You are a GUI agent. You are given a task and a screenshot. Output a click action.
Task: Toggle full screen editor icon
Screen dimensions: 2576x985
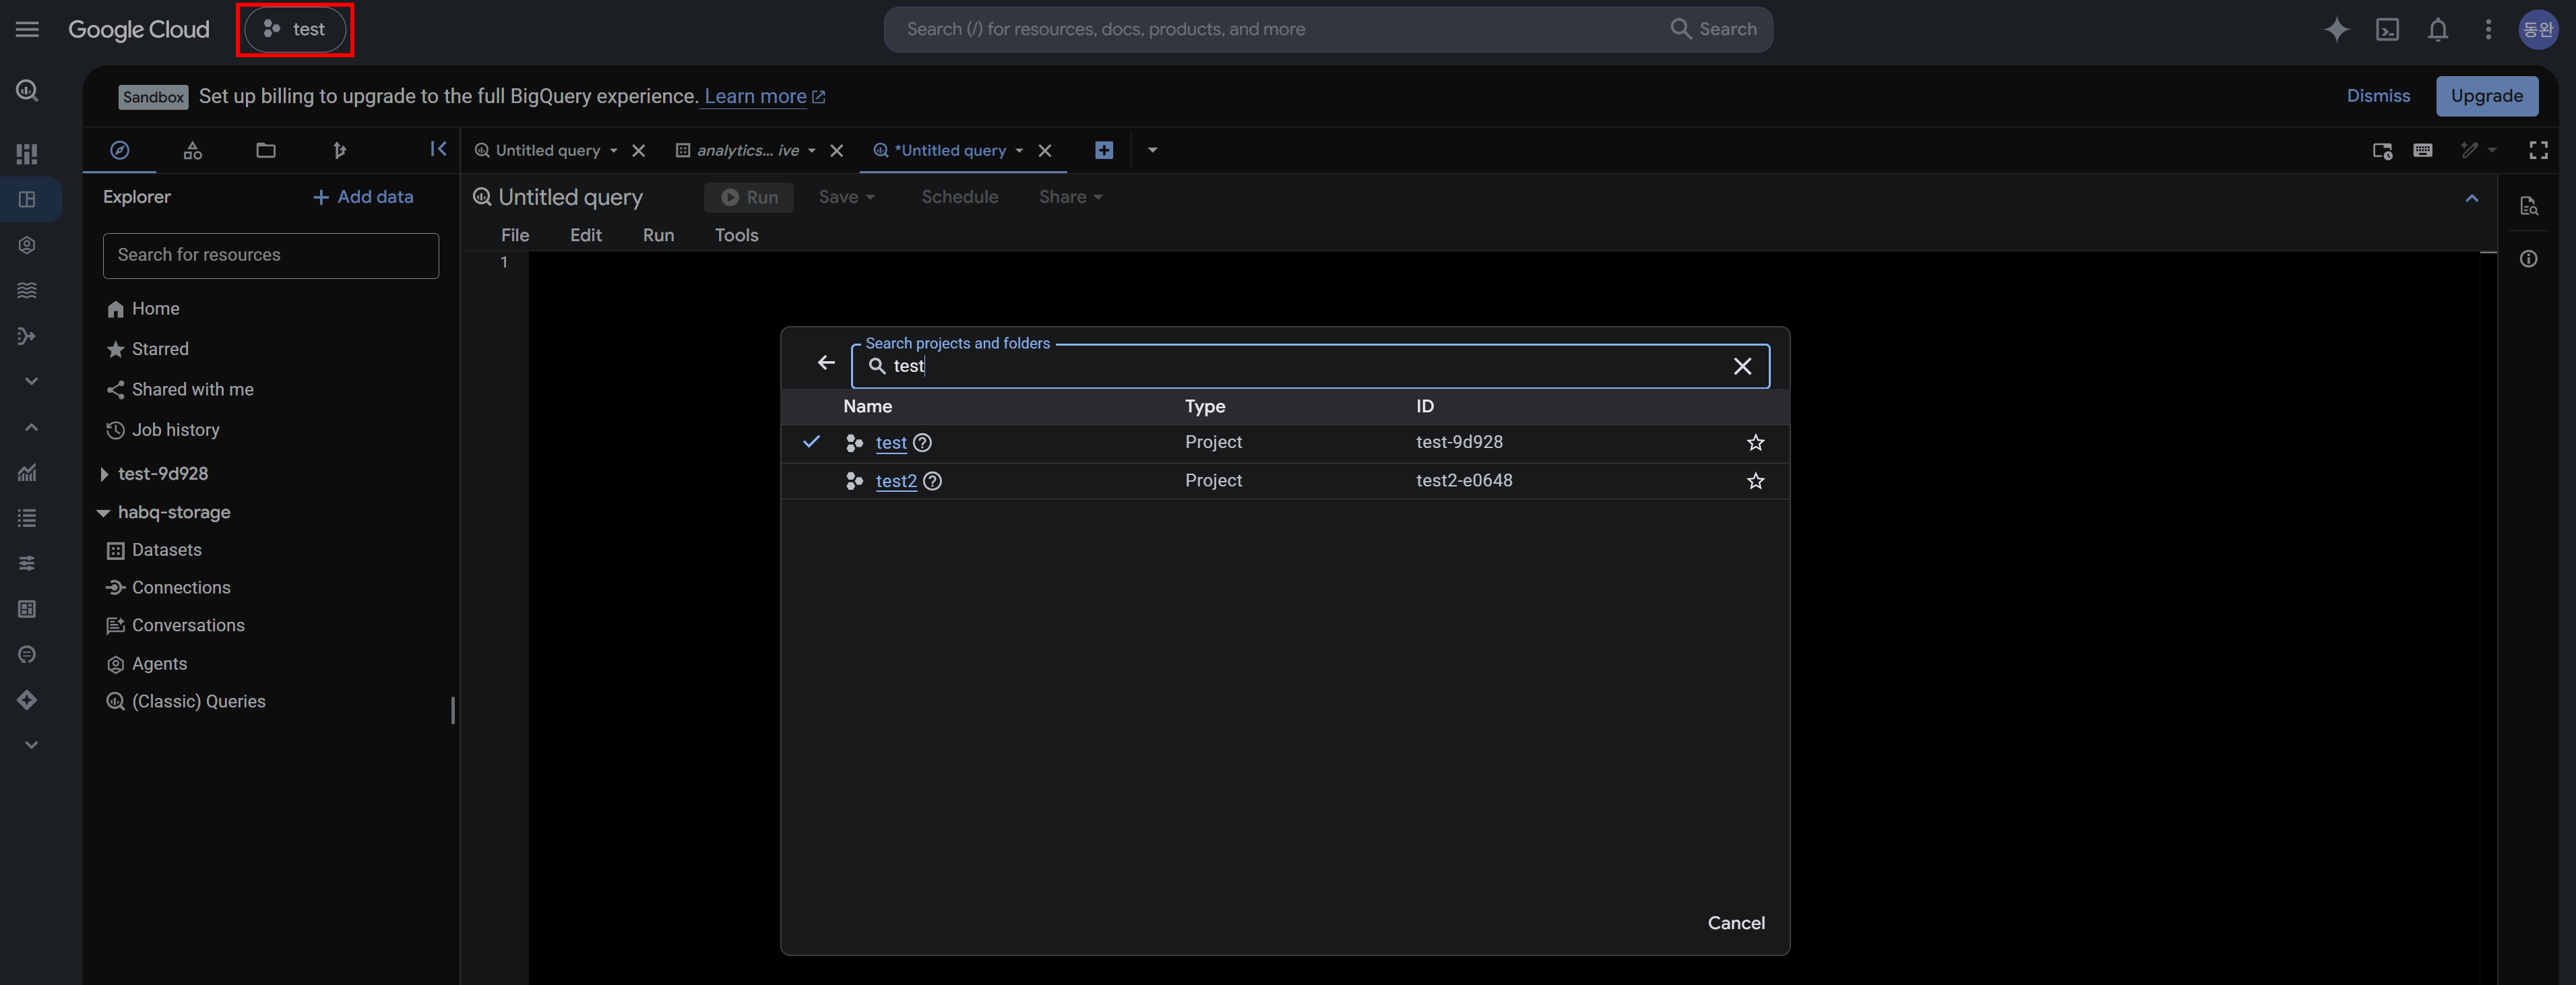[2538, 150]
